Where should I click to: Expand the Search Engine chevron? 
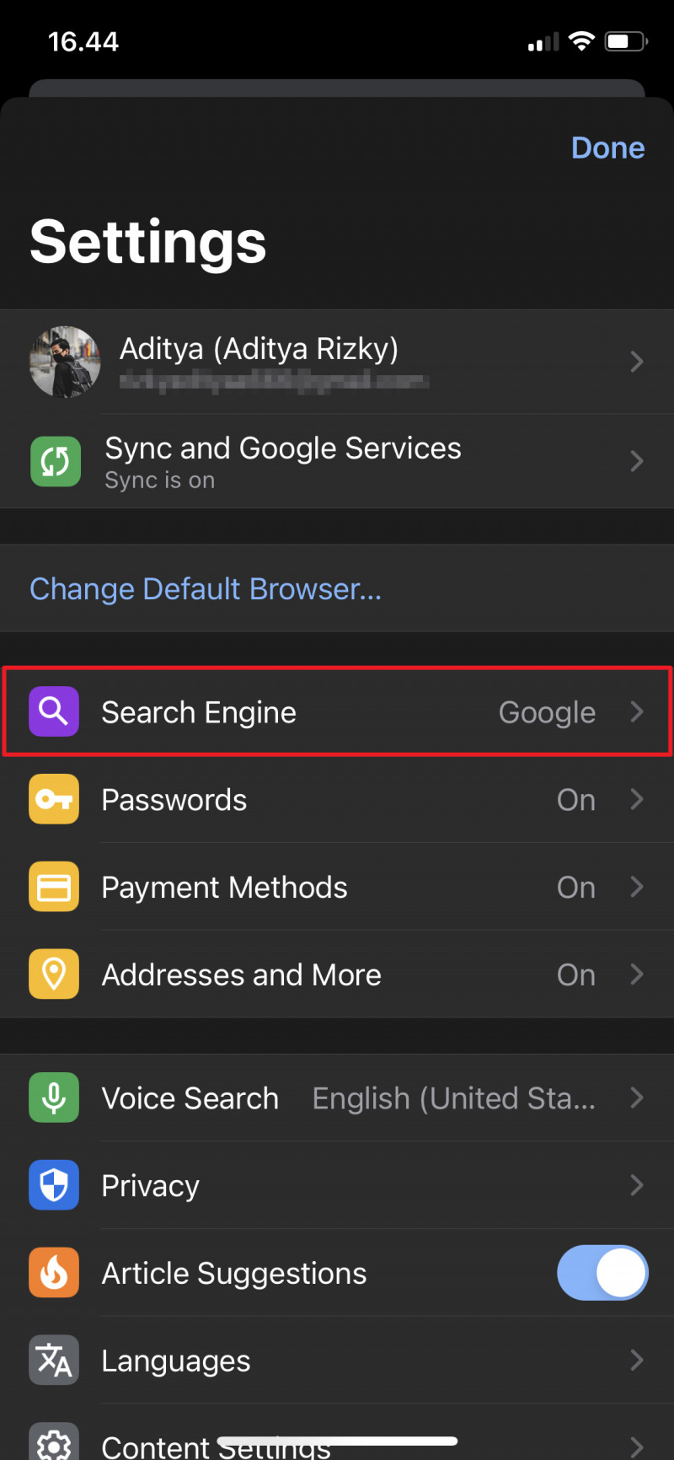click(637, 711)
